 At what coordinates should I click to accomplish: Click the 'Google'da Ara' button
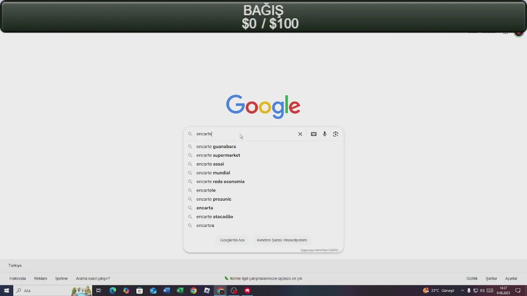tap(232, 240)
